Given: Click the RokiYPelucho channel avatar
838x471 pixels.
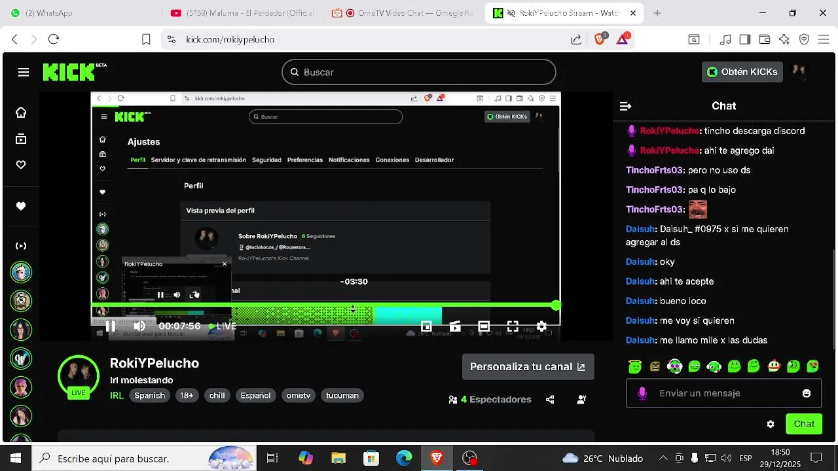Looking at the screenshot, I should (79, 376).
